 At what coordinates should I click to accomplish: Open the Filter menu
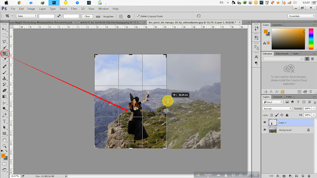click(74, 9)
